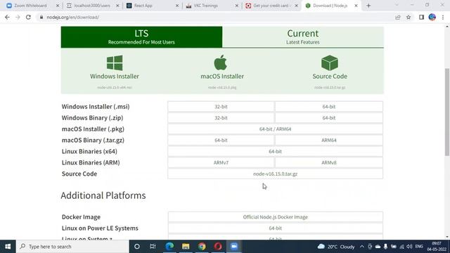Download Linux ARMv7 binaries
This screenshot has width=450, height=253.
221,162
